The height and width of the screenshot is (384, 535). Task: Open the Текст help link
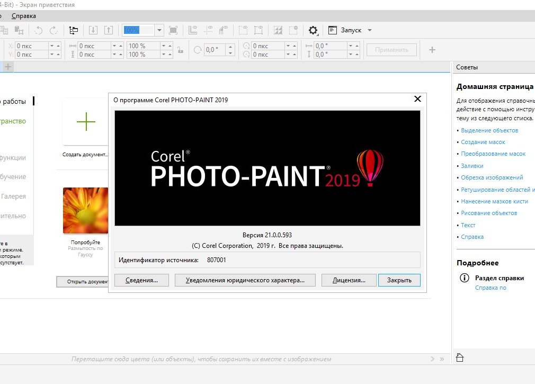coord(468,225)
